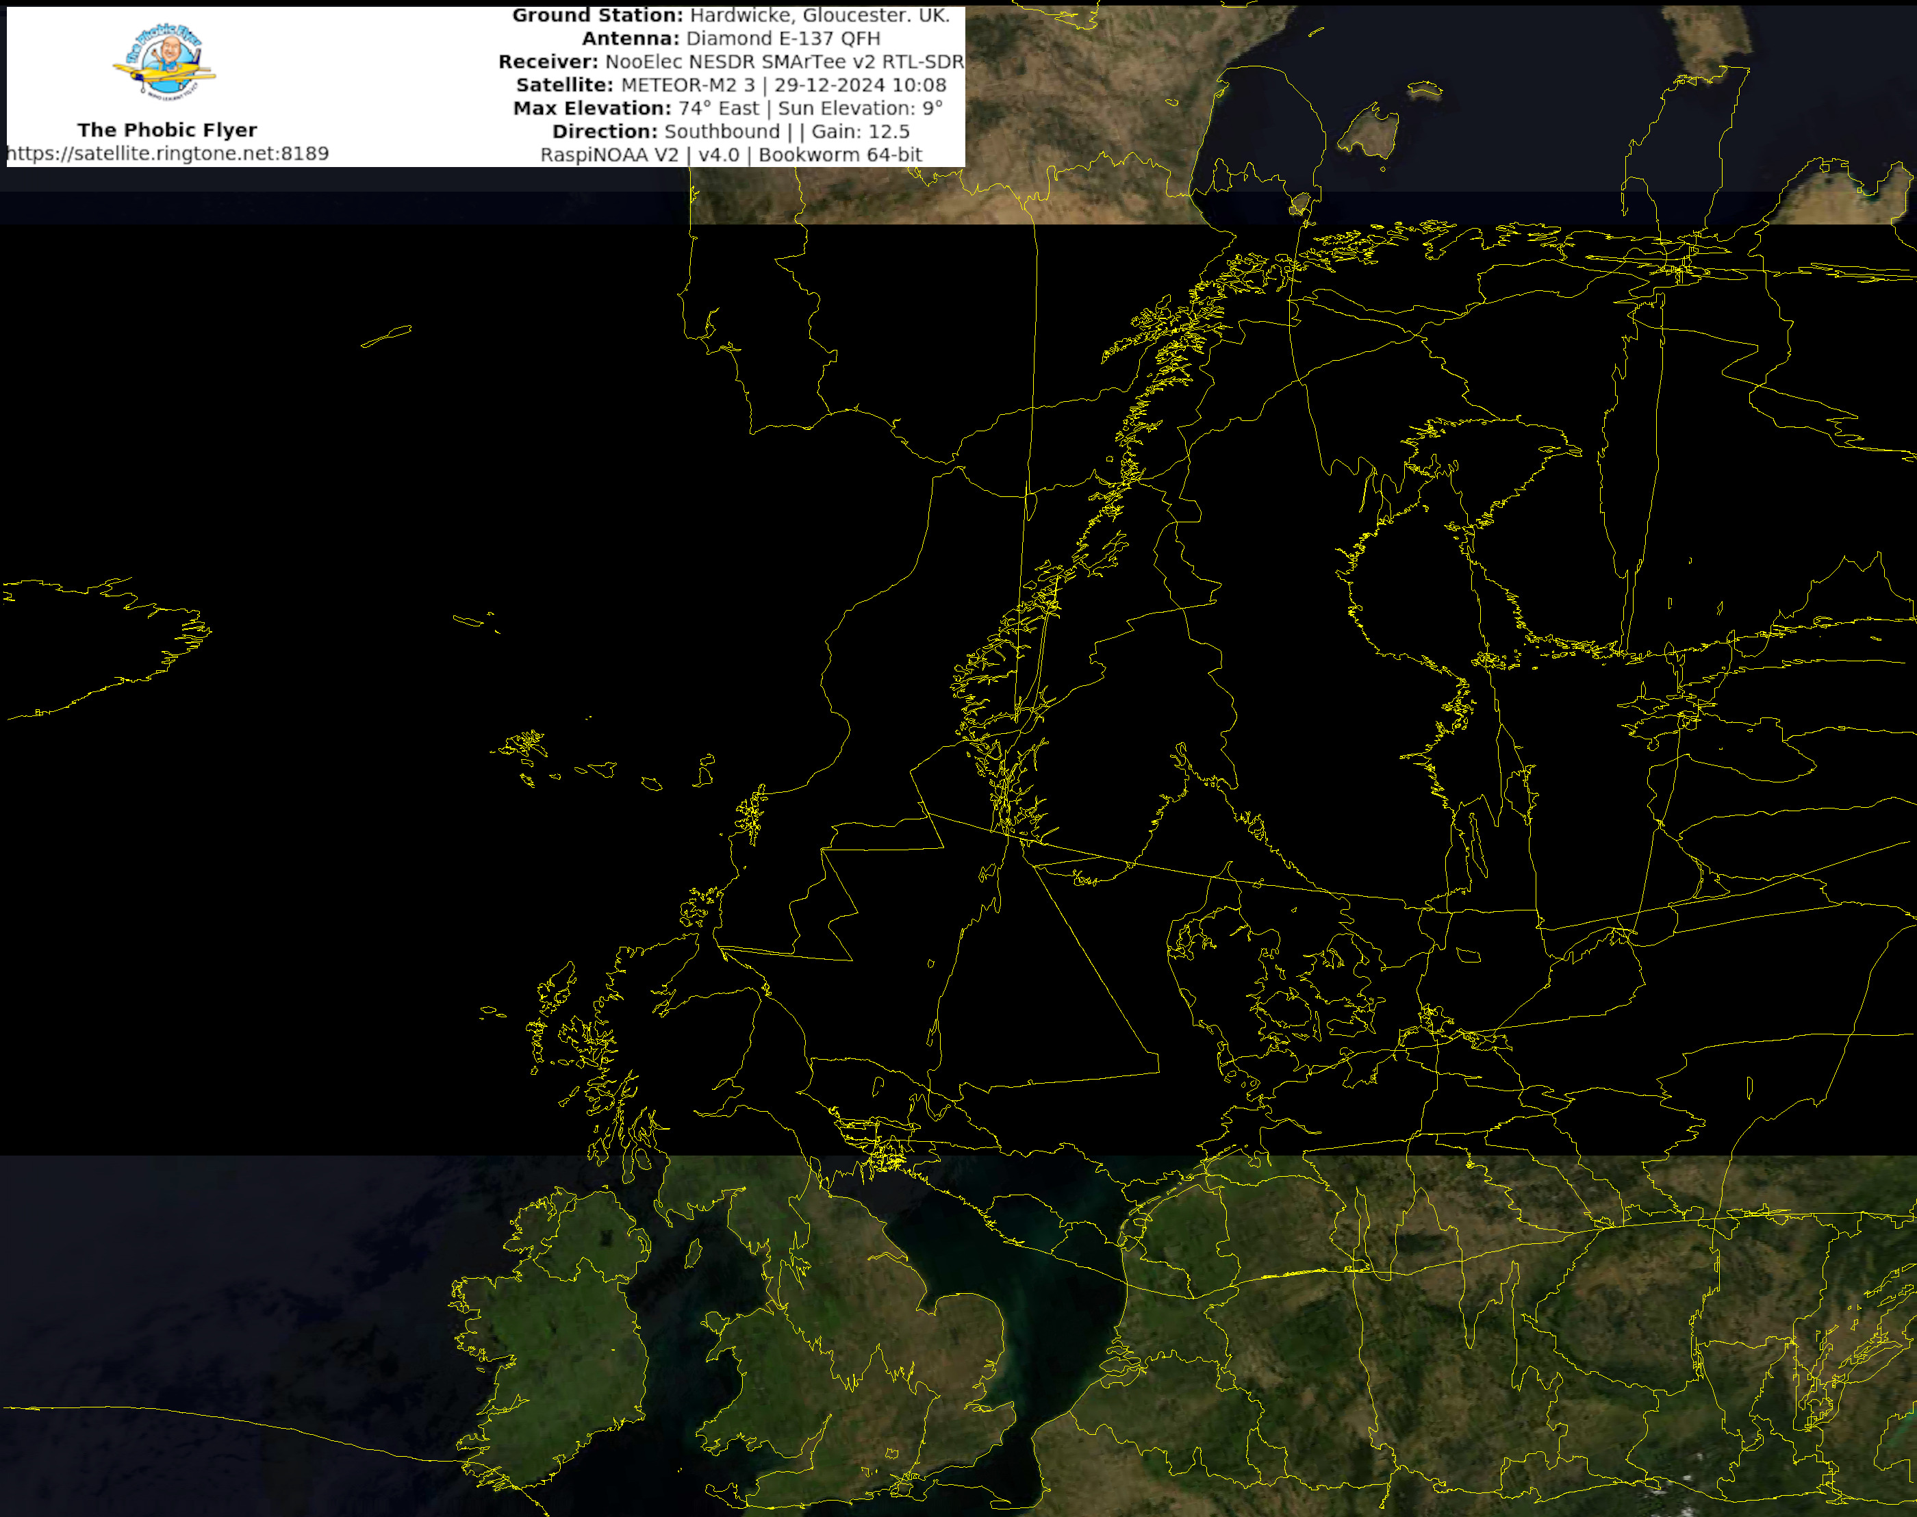Click the RaspiNOAA V2 version text
The height and width of the screenshot is (1517, 1917).
pyautogui.click(x=731, y=155)
